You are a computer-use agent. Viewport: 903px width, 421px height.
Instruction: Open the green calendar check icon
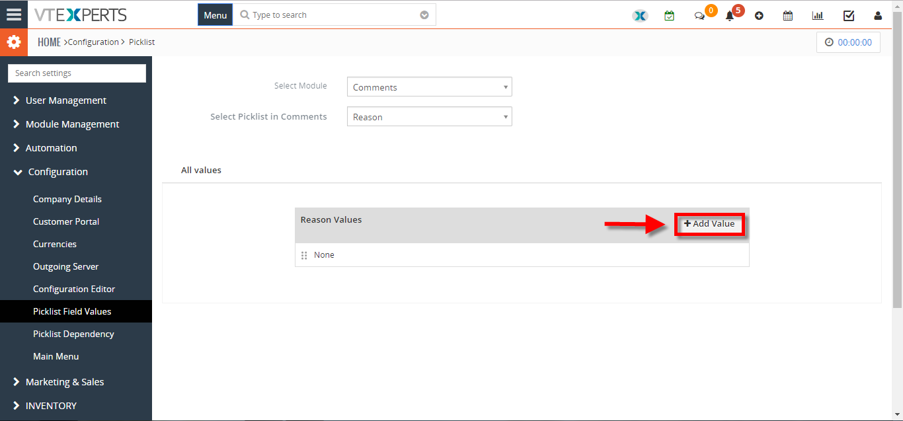click(x=670, y=15)
